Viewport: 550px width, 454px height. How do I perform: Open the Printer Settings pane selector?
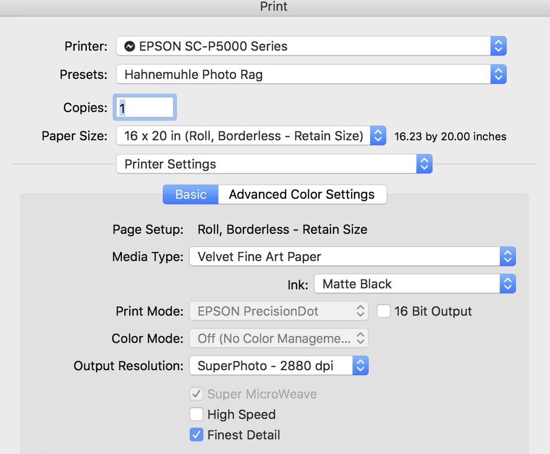tap(274, 164)
